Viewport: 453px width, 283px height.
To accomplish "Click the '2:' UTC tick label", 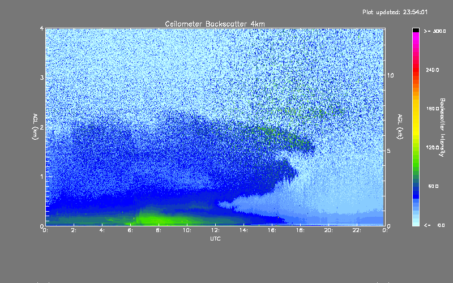I will 74,230.
